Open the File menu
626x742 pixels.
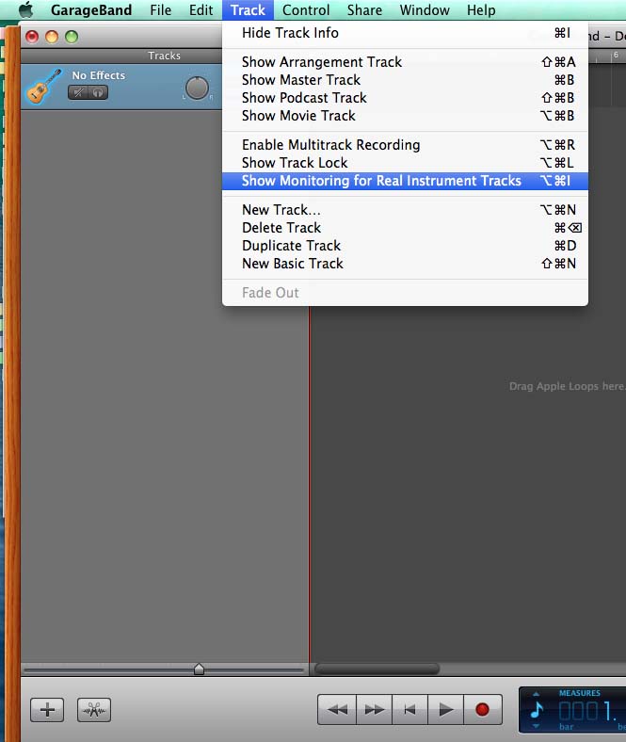coord(160,10)
